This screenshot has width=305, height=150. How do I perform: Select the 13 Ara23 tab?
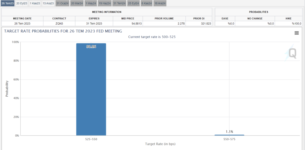(48, 3)
